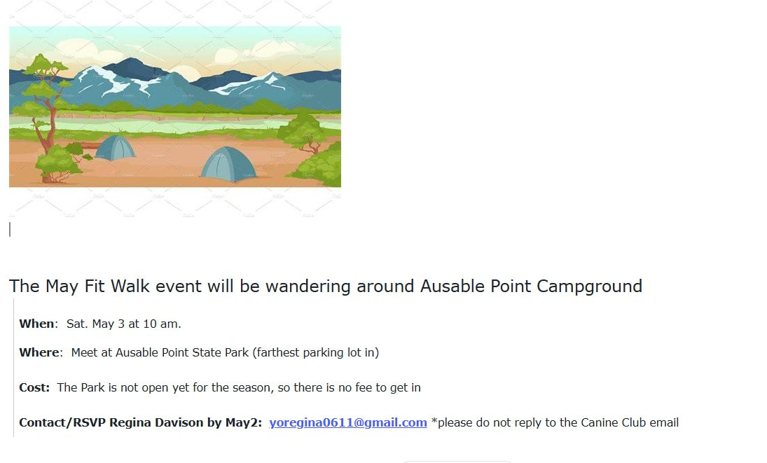
Task: Click the "(farthest parking lot in)" text
Action: 315,352
